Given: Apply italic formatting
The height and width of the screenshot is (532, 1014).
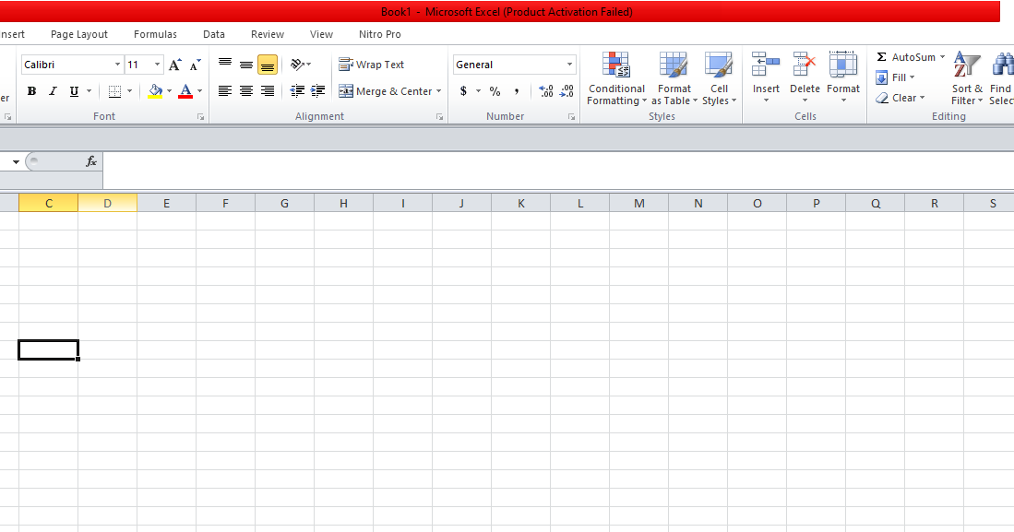Looking at the screenshot, I should (x=53, y=90).
